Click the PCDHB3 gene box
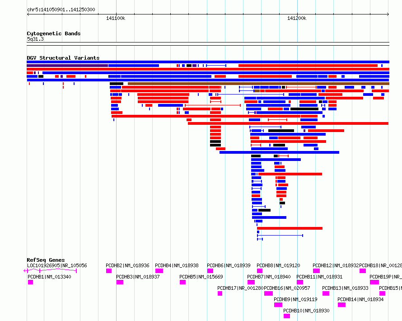The image size is (402, 321). (120, 282)
